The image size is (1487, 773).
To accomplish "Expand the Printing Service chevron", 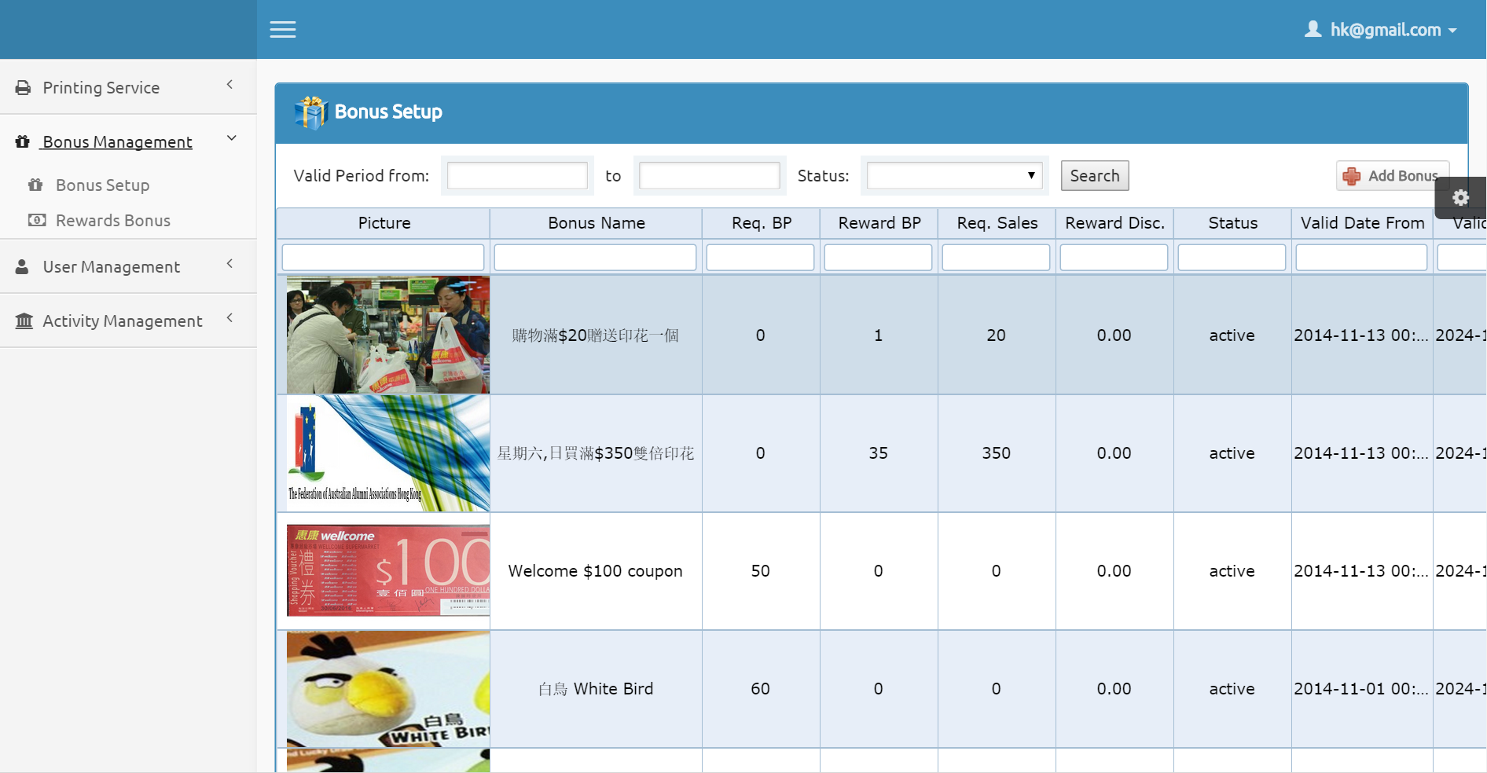I will tap(230, 84).
